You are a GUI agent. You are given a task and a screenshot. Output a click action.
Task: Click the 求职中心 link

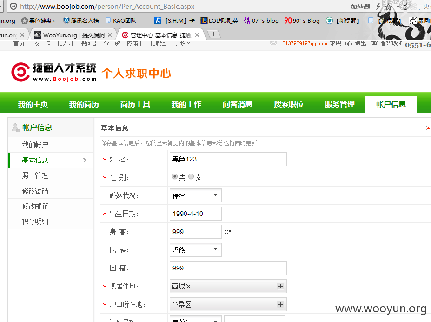(341, 43)
